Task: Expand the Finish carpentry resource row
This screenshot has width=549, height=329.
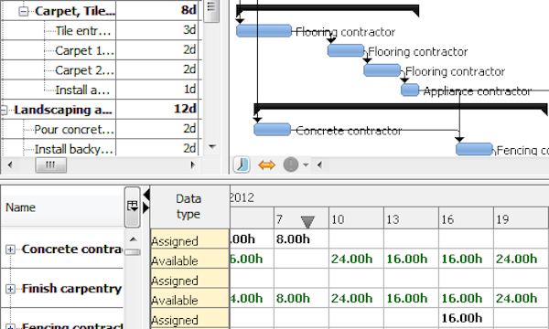Action: [x=10, y=289]
